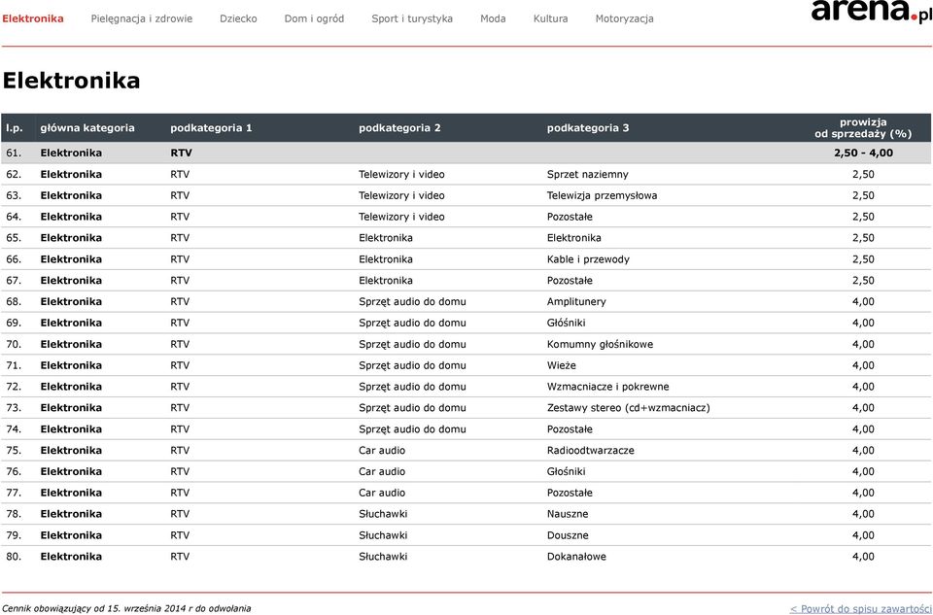Click the prowizja od sprzedaży (%) header
The width and height of the screenshot is (933, 615).
pyautogui.click(x=863, y=128)
